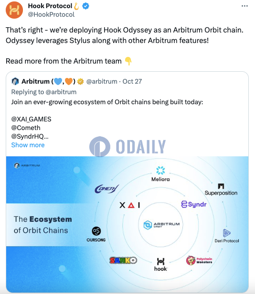Open the @arbitrum handle in quoted tweet header
This screenshot has width=255, height=294.
pos(102,82)
